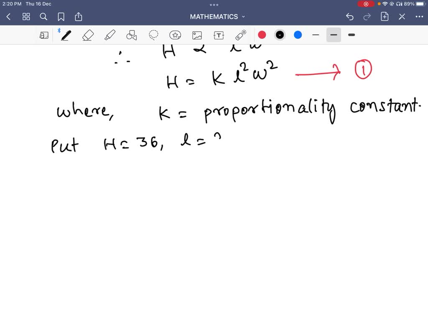Pick the highlighter tool
The height and width of the screenshot is (321, 428).
pos(110,35)
